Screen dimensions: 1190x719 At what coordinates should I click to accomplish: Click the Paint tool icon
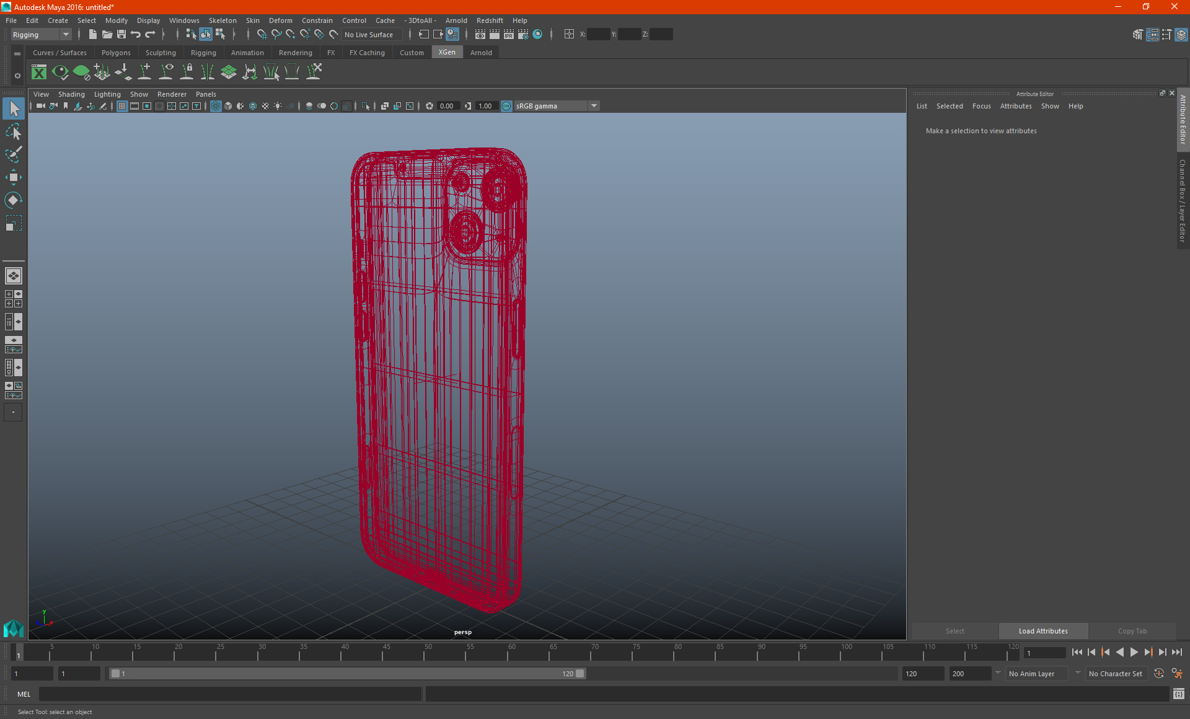click(14, 154)
